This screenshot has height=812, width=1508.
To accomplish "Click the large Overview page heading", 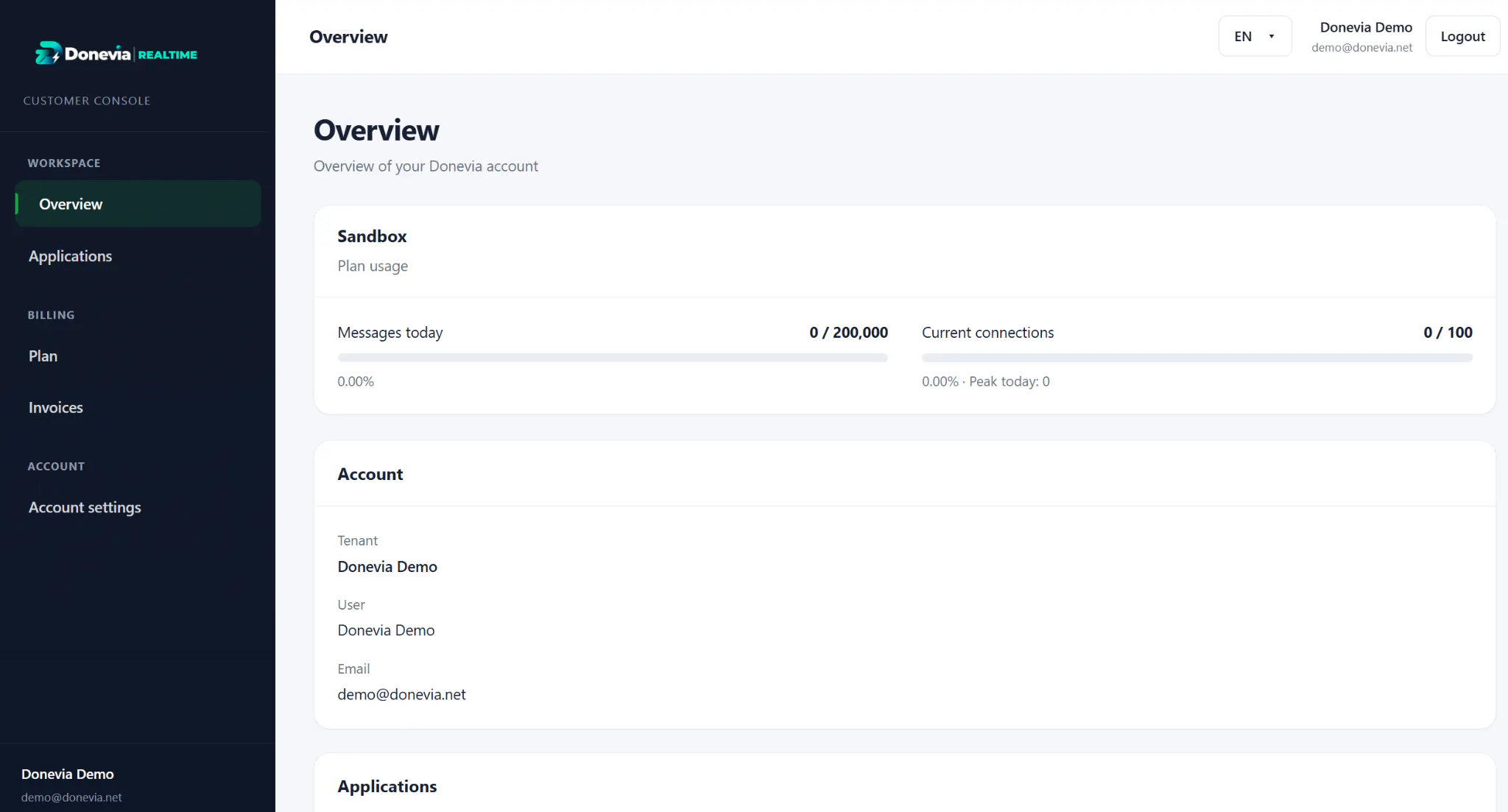I will coord(376,130).
